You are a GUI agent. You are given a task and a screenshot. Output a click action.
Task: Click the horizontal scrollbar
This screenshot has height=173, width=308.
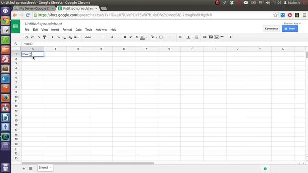pyautogui.click(x=88, y=163)
